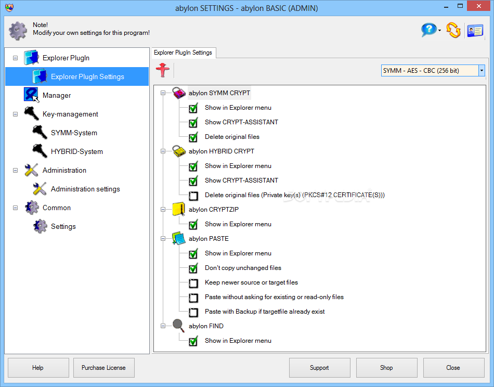Click the Manager ribbon icon

[x=31, y=95]
